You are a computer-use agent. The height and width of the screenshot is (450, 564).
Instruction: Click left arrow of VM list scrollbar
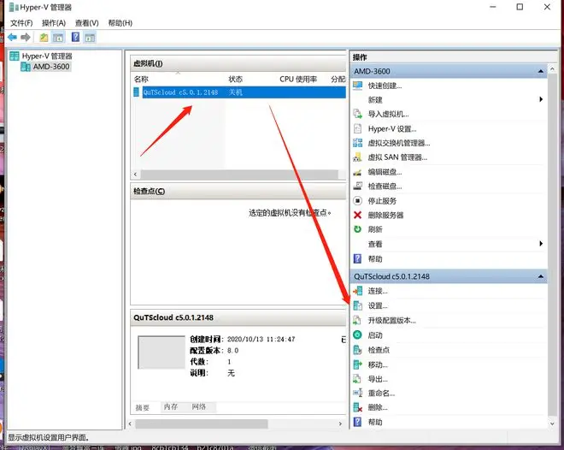135,175
